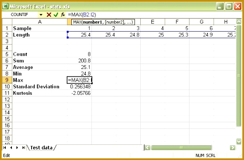244x160 pixels.
Task: Confirm the formula with the green checkmark
Action: 56,15
